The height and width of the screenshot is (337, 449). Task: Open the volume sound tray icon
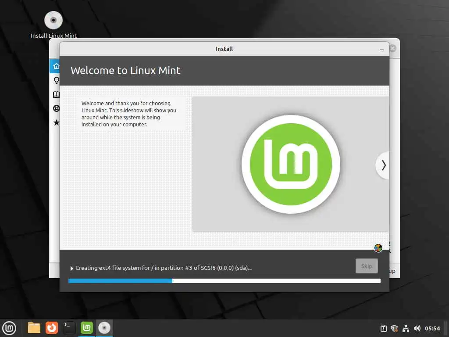pos(417,328)
